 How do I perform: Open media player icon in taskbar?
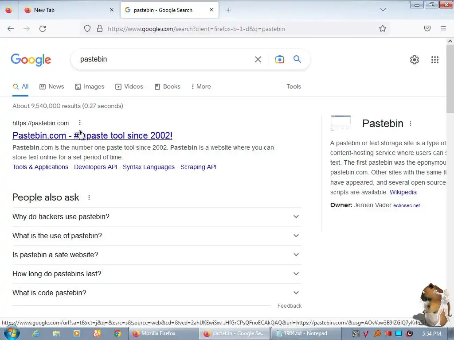tap(77, 333)
